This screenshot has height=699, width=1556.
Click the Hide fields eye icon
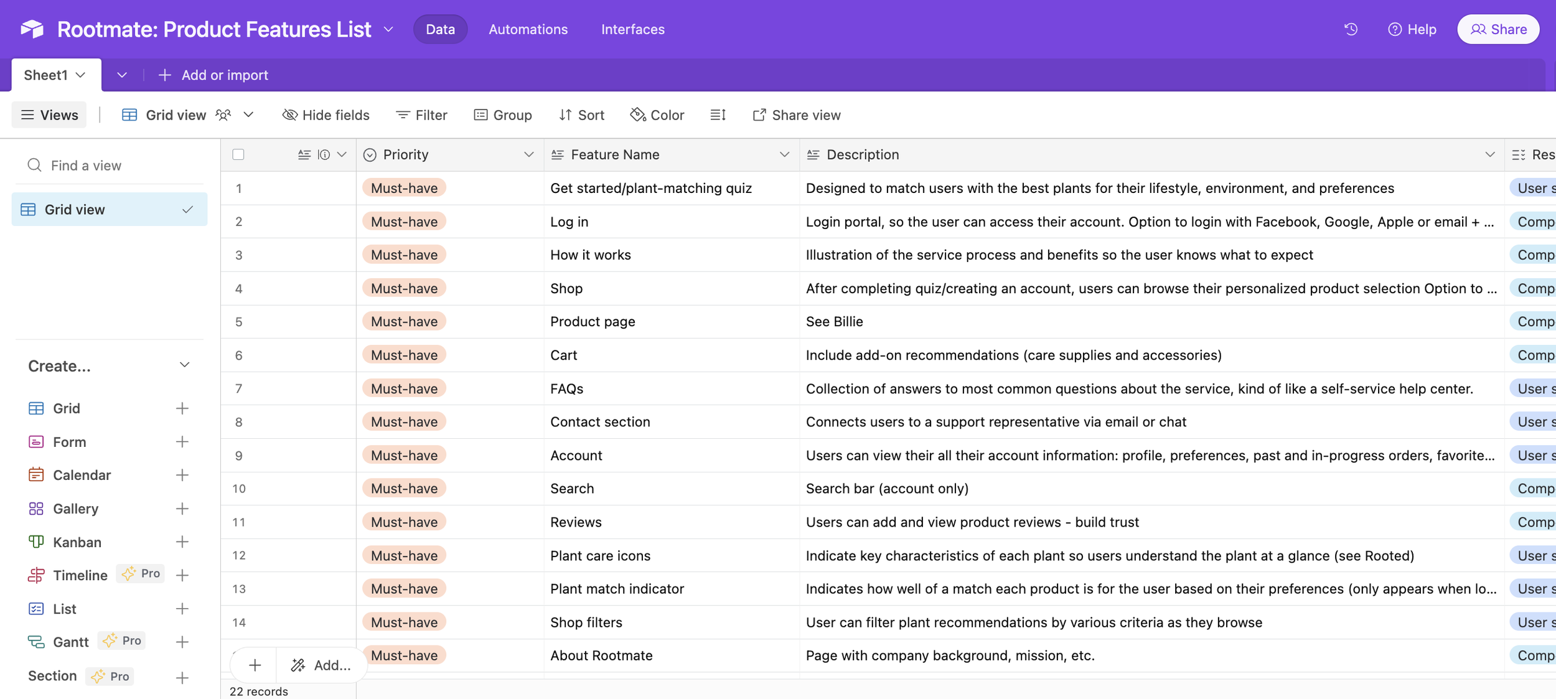tap(289, 115)
